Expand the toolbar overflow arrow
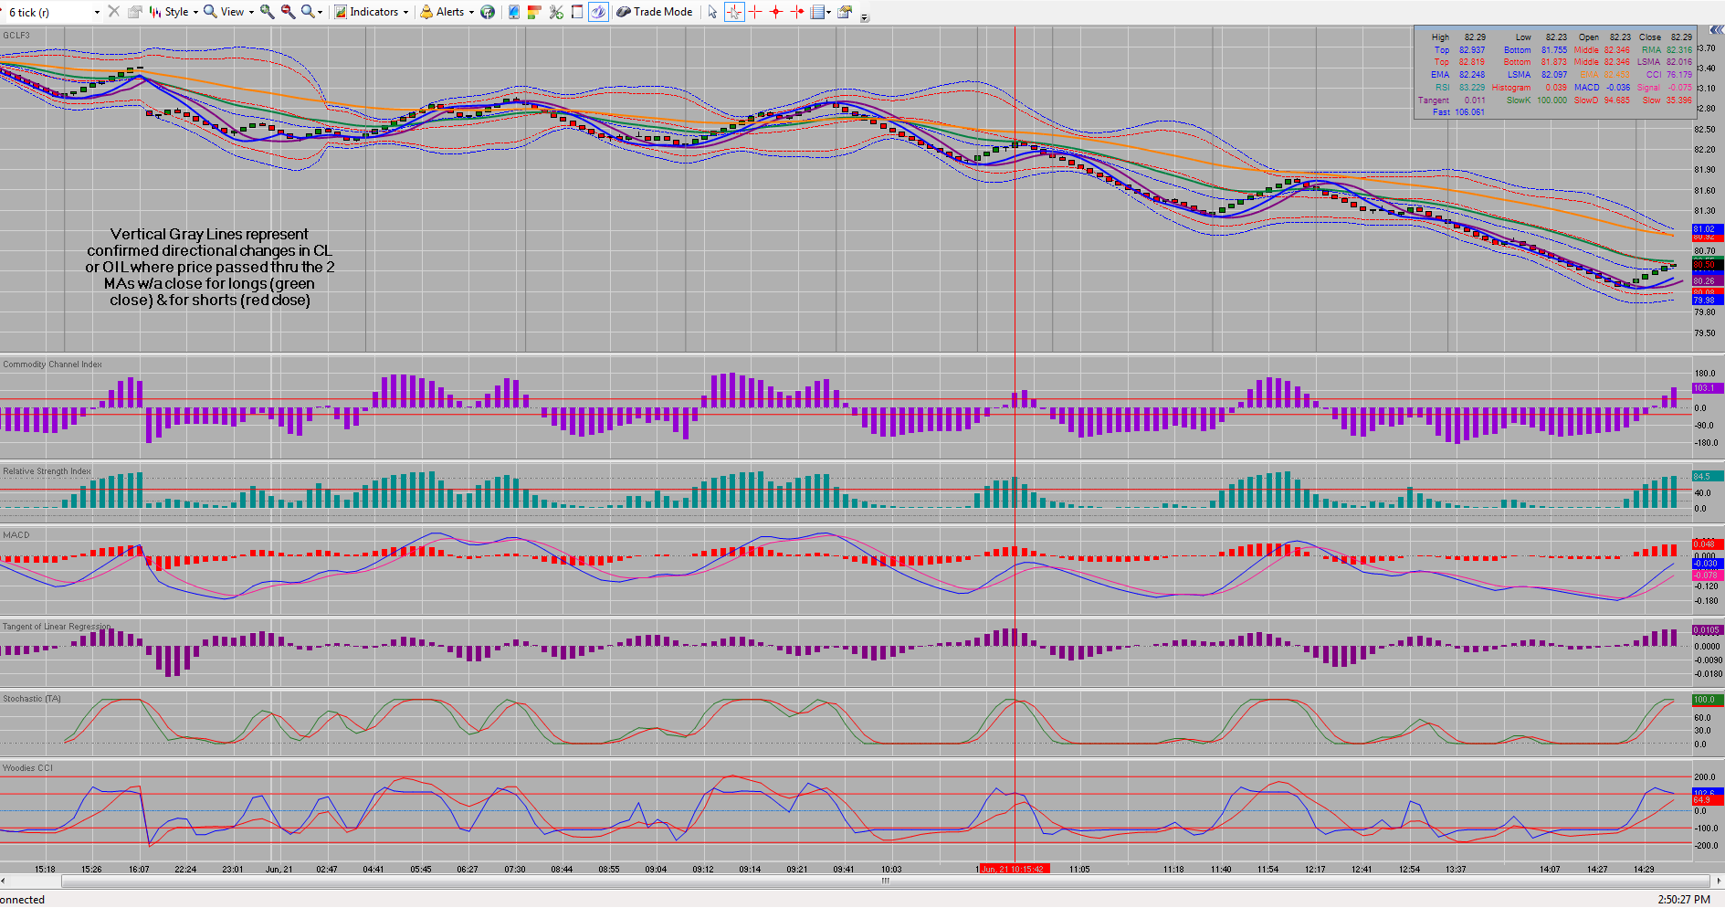 (x=864, y=16)
